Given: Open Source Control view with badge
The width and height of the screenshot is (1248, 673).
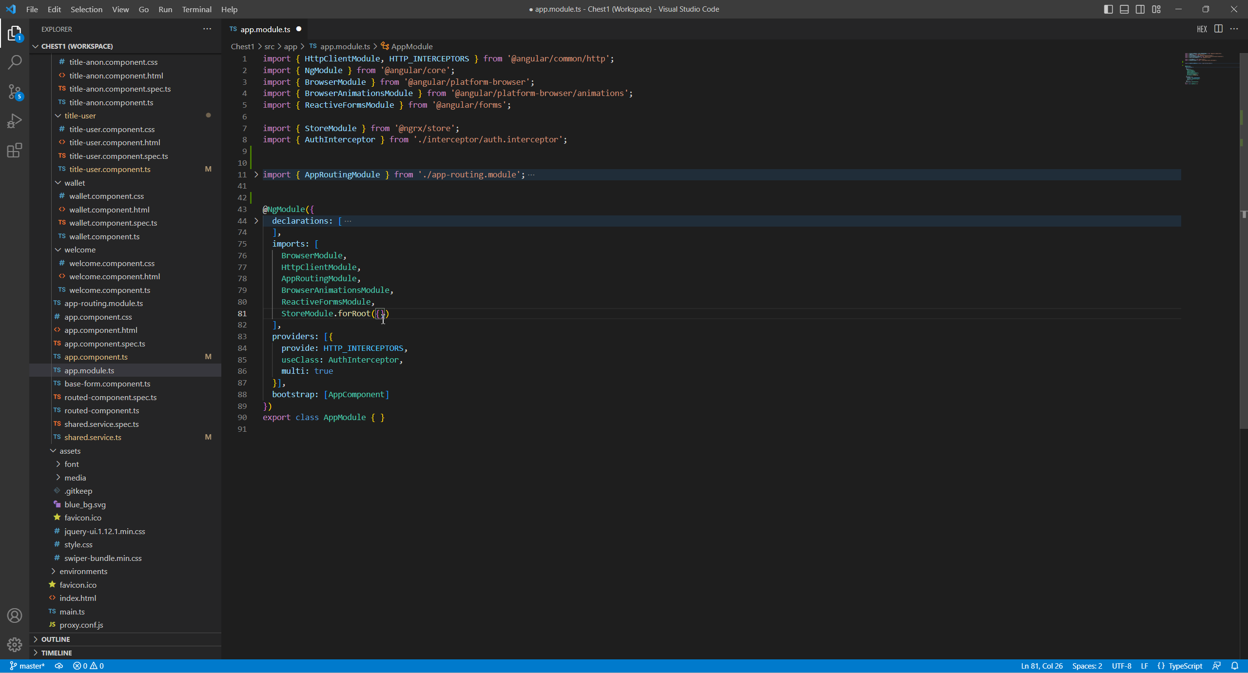Looking at the screenshot, I should [15, 92].
